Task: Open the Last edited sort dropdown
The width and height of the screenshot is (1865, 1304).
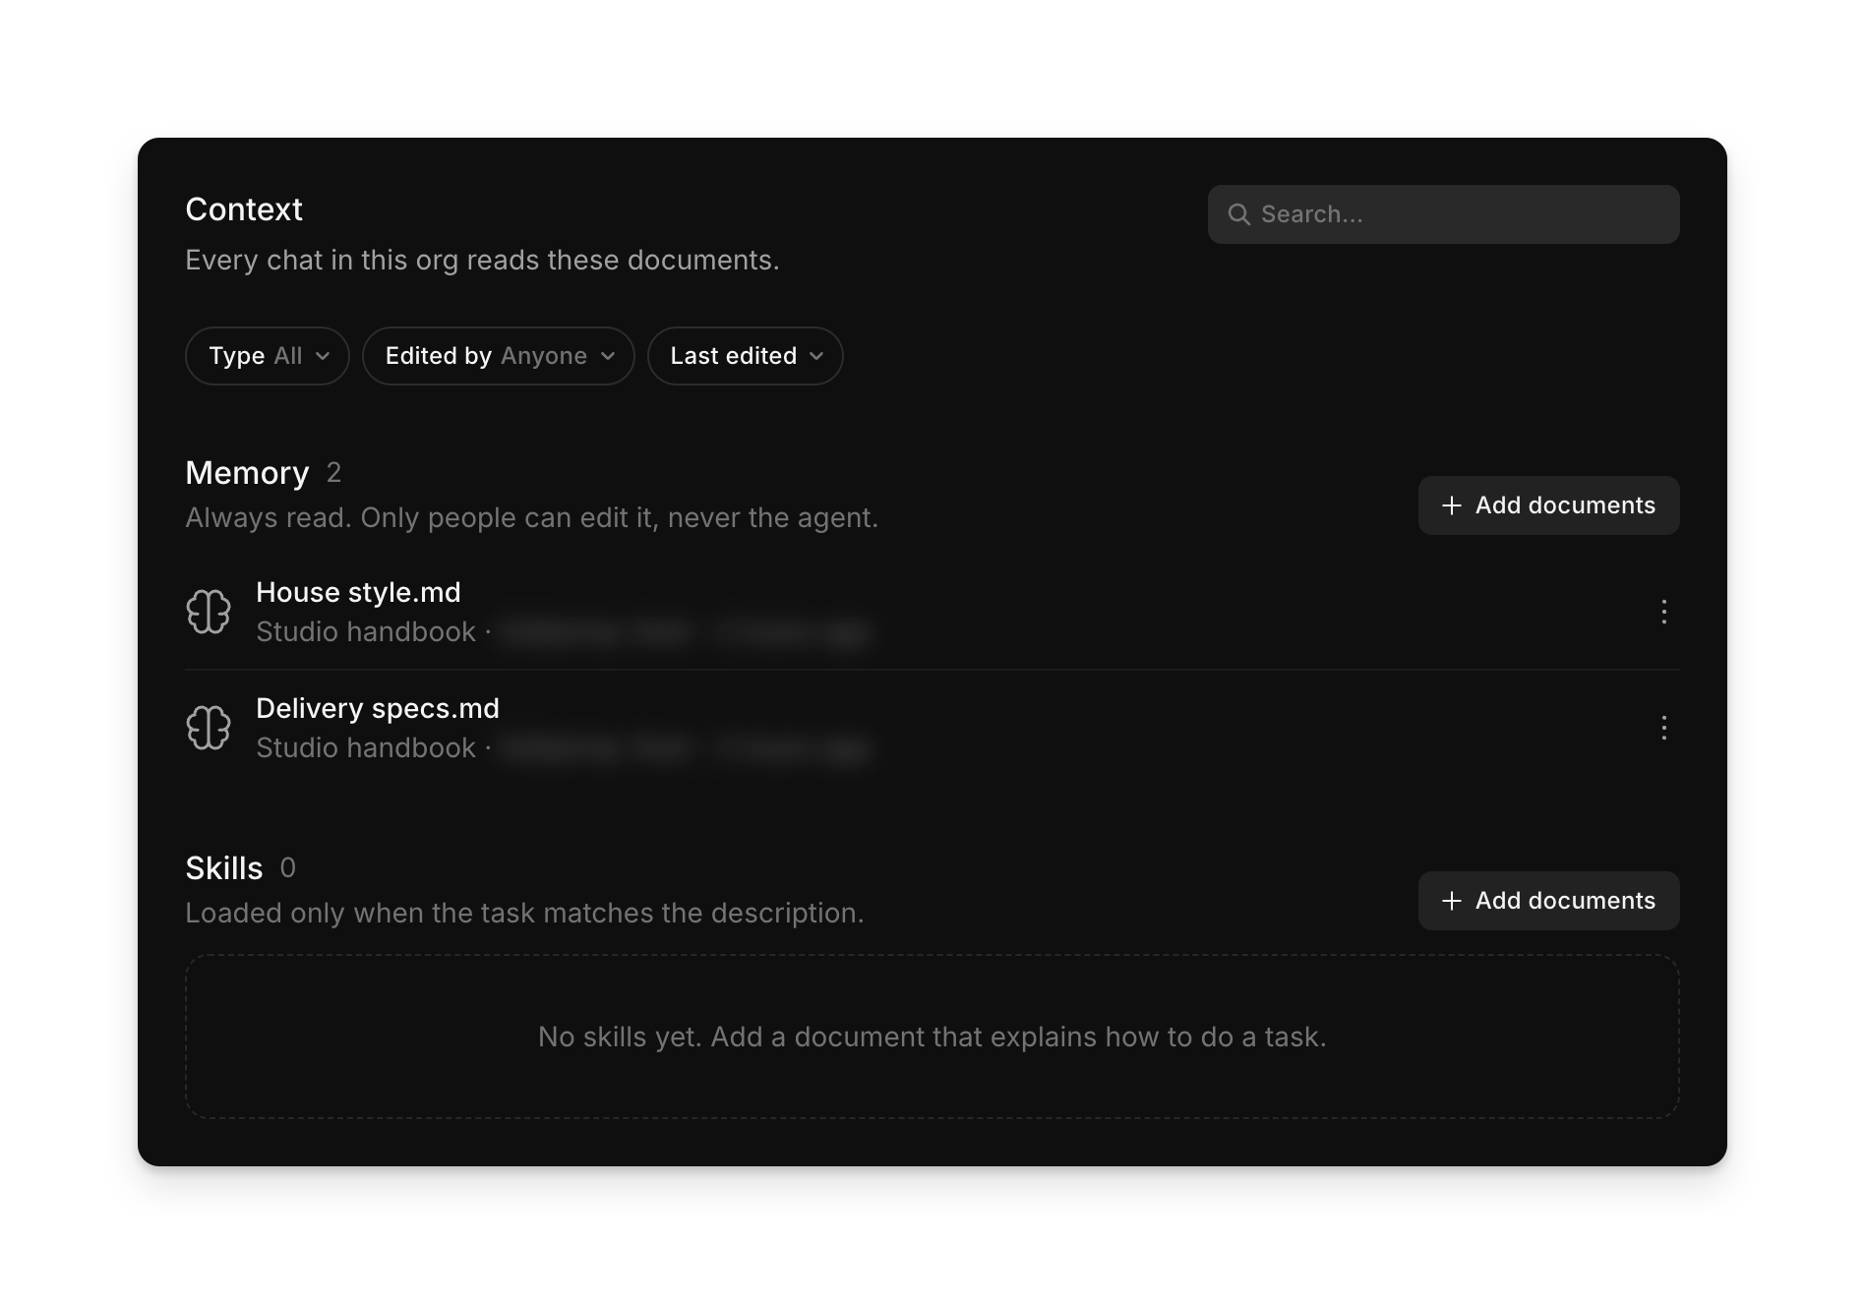Action: point(746,356)
